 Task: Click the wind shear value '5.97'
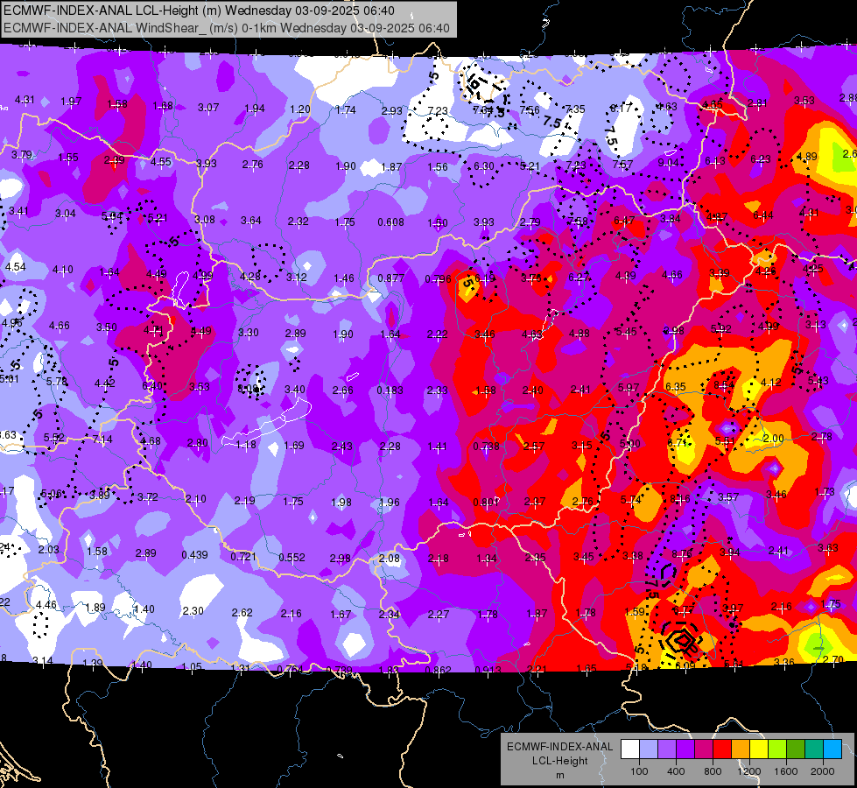click(629, 387)
